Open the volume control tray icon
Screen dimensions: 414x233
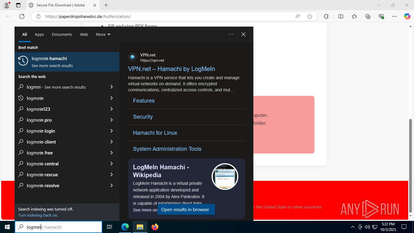tap(367, 227)
